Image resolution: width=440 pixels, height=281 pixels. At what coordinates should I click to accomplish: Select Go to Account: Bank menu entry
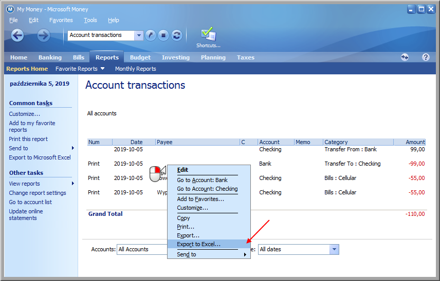pyautogui.click(x=203, y=180)
